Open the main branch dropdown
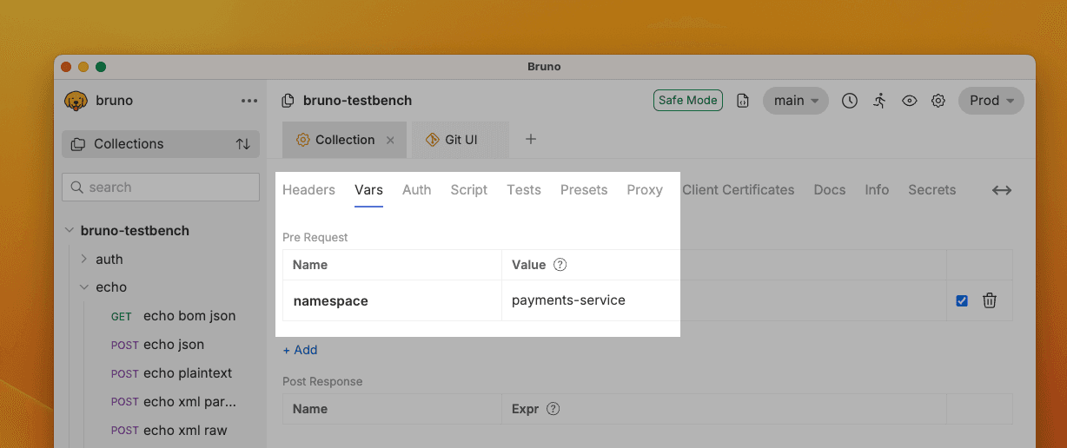Screen dimensions: 1067x448 pyautogui.click(x=795, y=101)
